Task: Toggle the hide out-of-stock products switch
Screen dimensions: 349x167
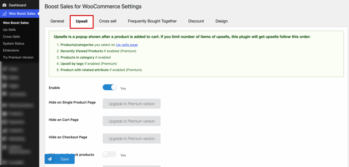Action: click(109, 154)
